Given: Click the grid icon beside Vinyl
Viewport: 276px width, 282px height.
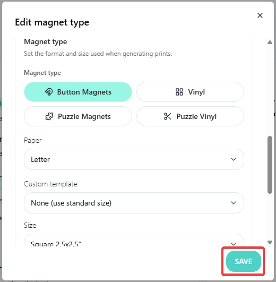Looking at the screenshot, I should pos(179,92).
